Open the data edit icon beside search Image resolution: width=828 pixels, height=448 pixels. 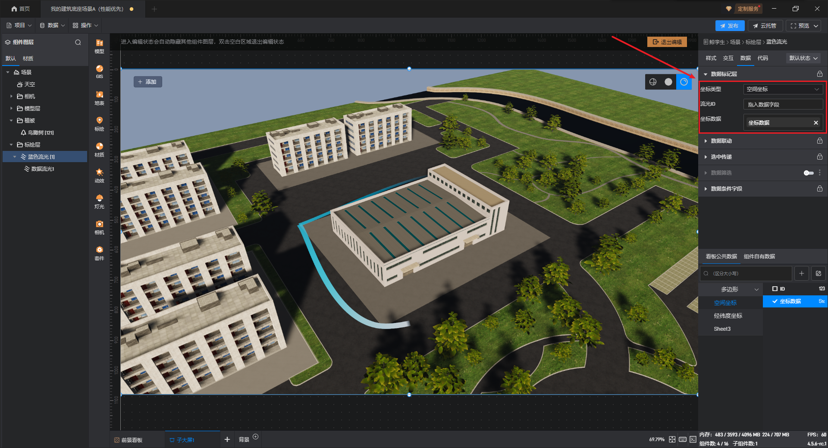point(819,273)
